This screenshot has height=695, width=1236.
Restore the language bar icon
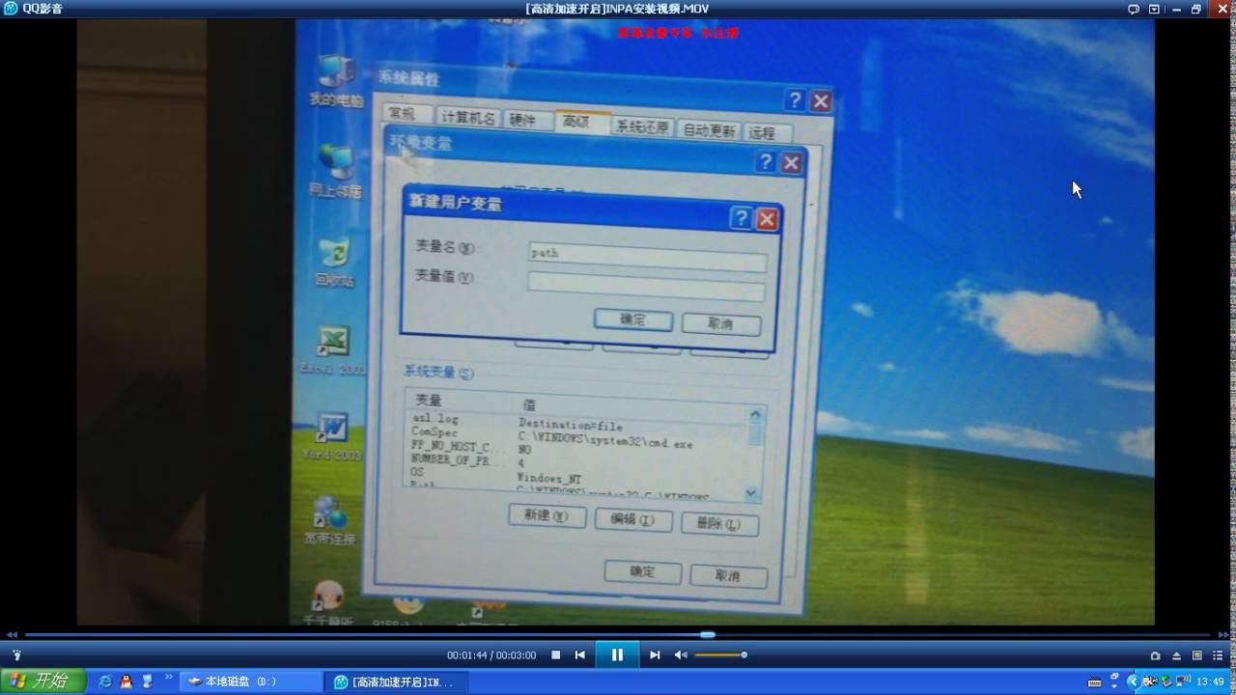point(1114,676)
